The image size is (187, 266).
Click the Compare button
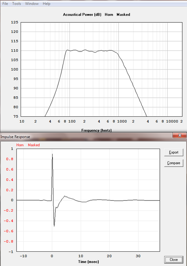[174, 163]
